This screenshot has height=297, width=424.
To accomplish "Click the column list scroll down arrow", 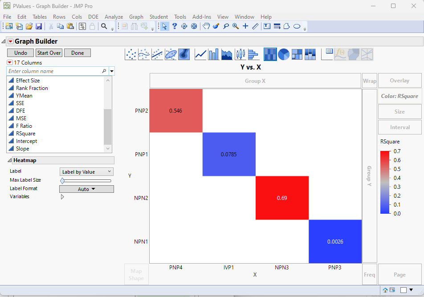I will 108,149.
